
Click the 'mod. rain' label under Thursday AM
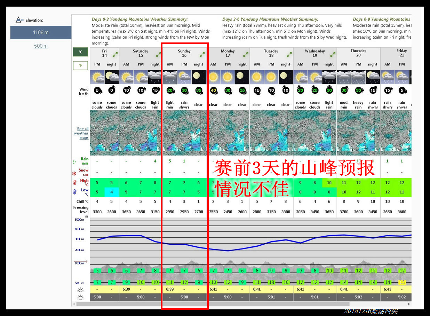pos(344,105)
